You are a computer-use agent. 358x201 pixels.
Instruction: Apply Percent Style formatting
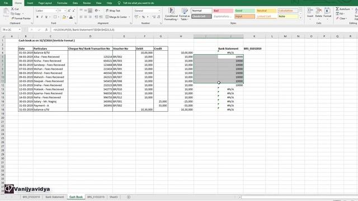coord(143,17)
